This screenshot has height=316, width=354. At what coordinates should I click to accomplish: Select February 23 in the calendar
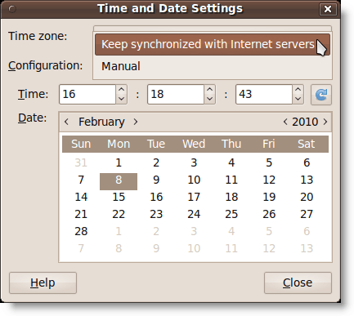pos(156,214)
